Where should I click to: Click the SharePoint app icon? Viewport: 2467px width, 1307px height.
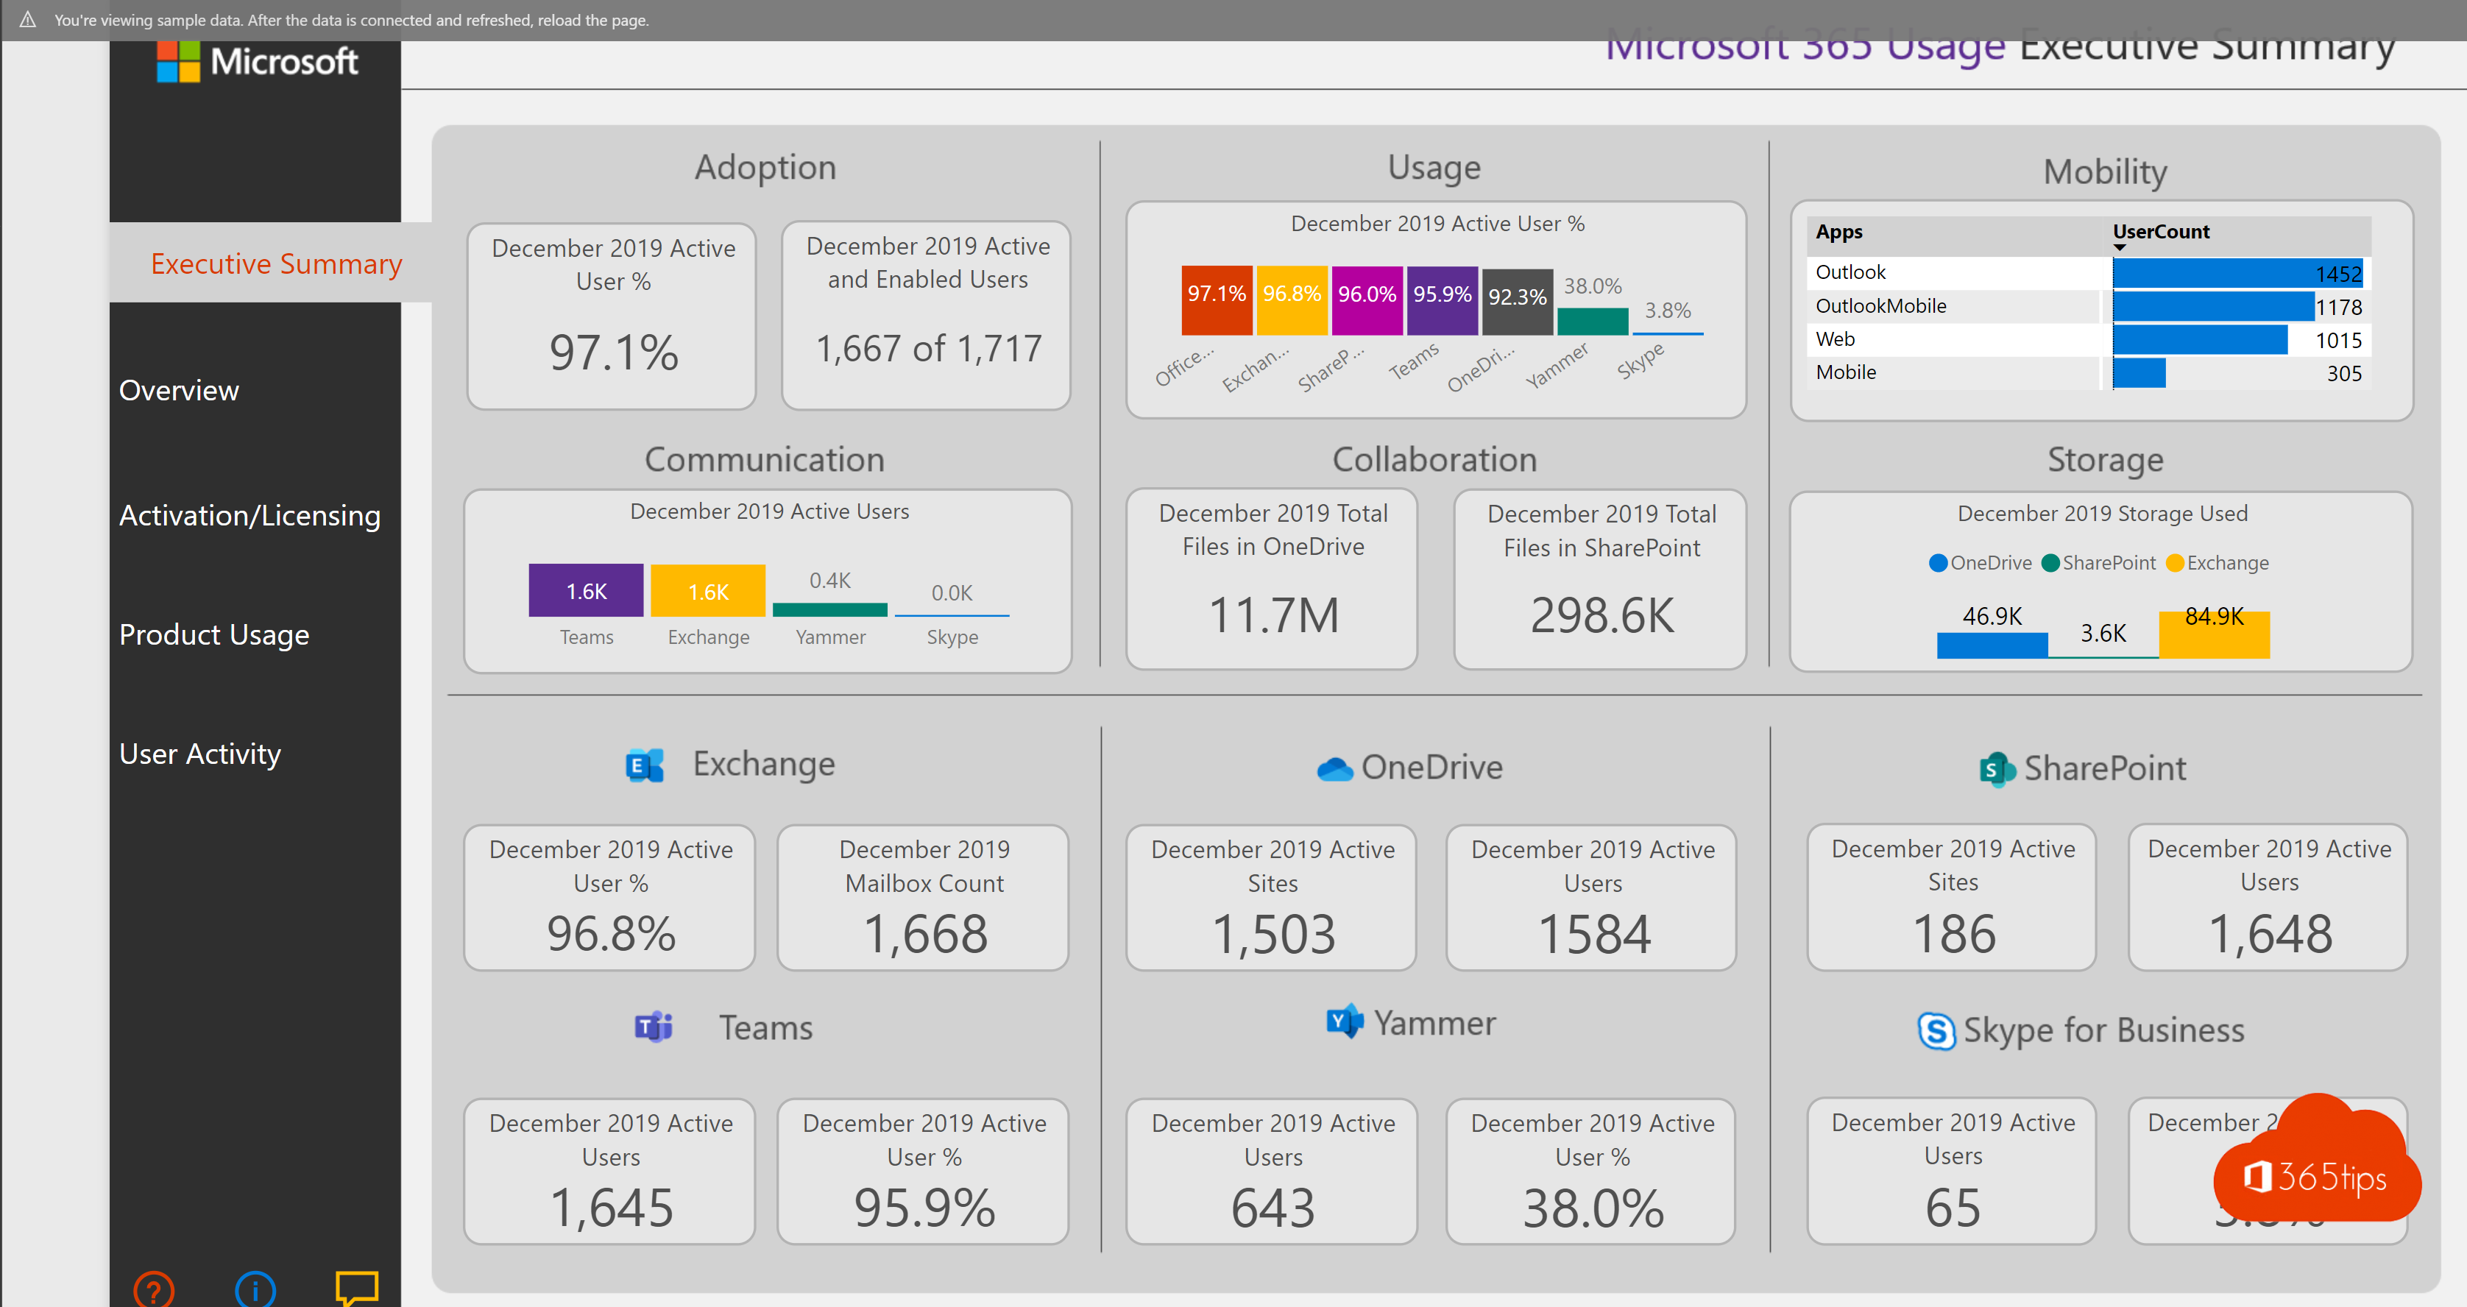(x=1997, y=769)
